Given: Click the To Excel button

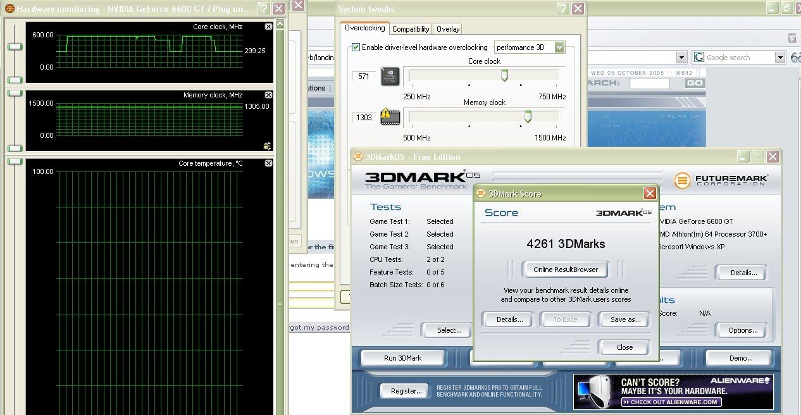Looking at the screenshot, I should coord(566,319).
